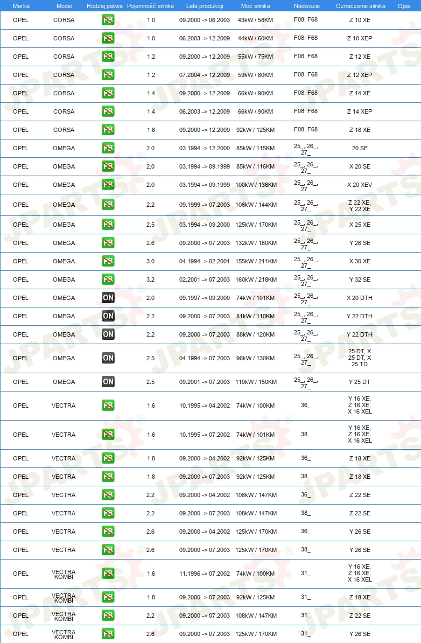The image size is (421, 643).
Task: Click the ON diesel icon in the 81kW / 110KM row
Action: pyautogui.click(x=108, y=316)
